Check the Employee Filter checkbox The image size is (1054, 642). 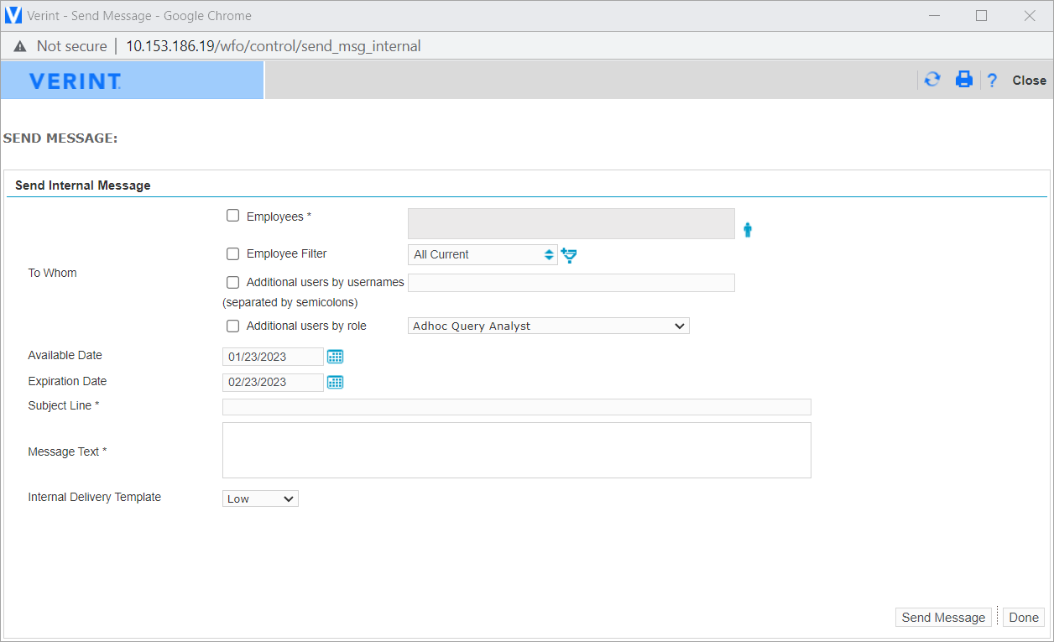(233, 253)
